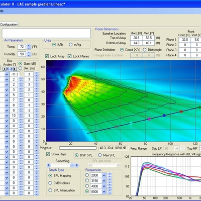Select the radio button beside 2000 Hz
201x201 pixels.
tap(87, 175)
